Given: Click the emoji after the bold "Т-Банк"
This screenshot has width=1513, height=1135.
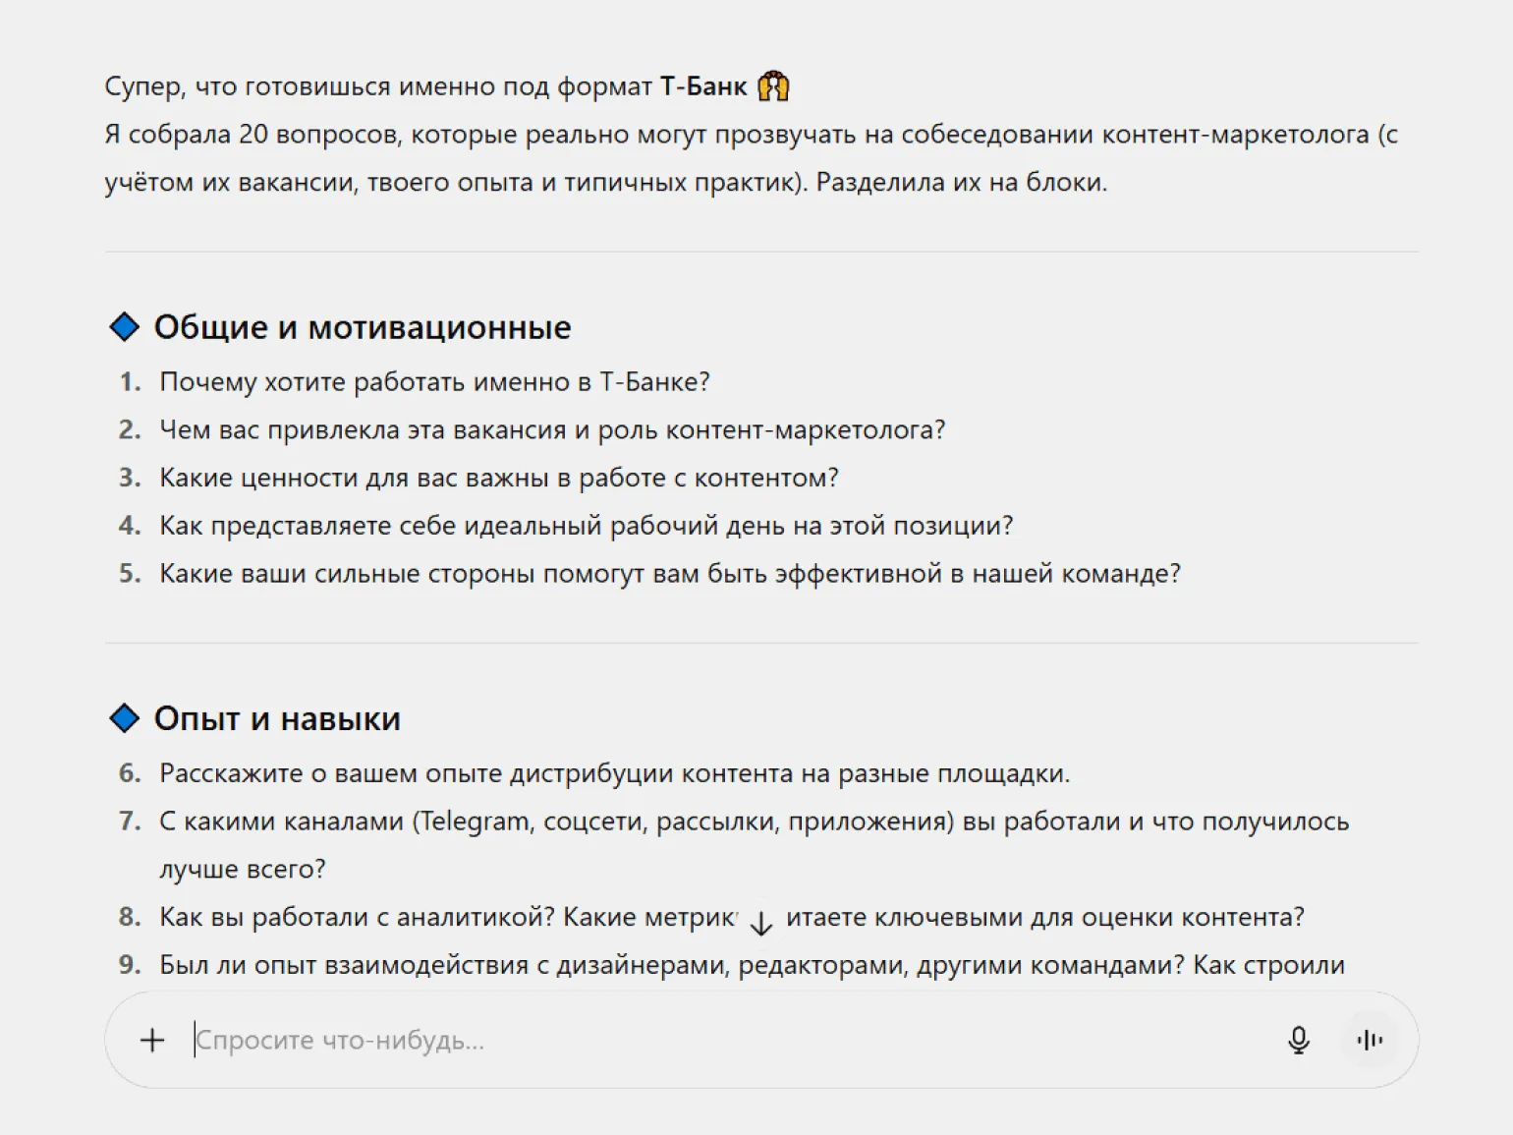Looking at the screenshot, I should (x=773, y=86).
